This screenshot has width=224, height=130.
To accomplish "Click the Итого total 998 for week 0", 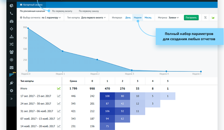I will click(x=92, y=88).
